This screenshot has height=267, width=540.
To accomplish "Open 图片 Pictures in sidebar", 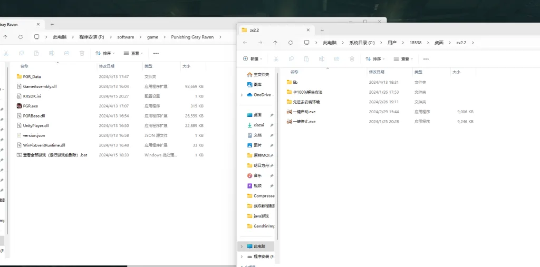I will pyautogui.click(x=254, y=145).
